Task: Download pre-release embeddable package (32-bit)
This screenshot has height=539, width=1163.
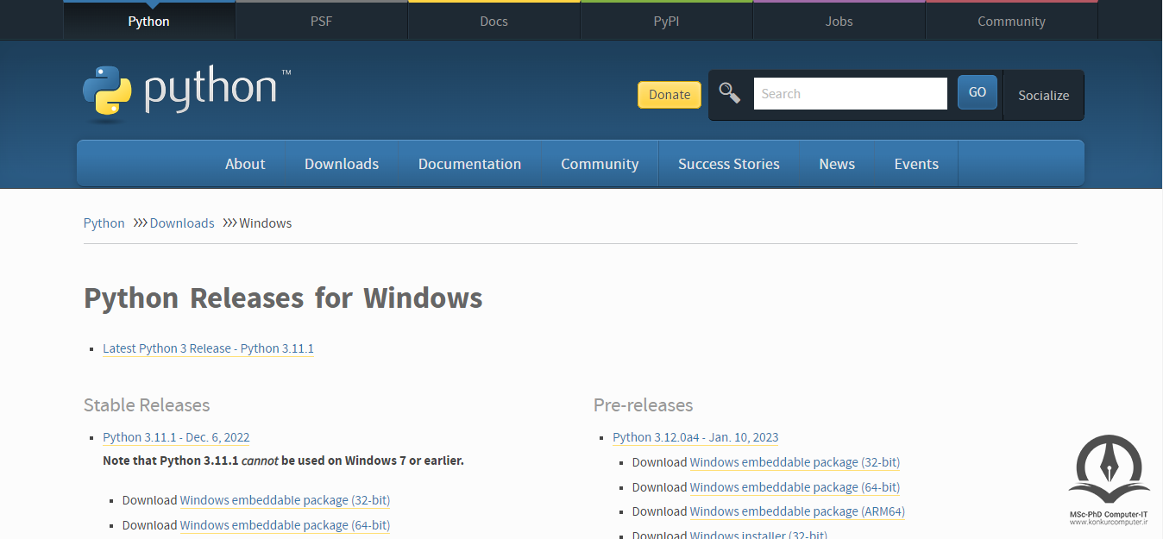Action: tap(795, 462)
